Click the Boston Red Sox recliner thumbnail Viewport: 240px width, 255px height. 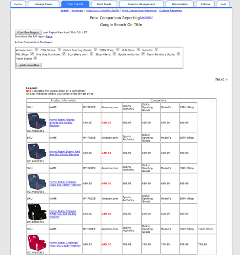coord(37,151)
